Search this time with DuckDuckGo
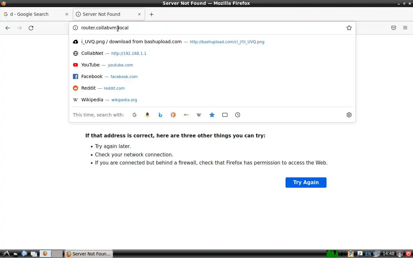The width and height of the screenshot is (413, 258). (x=173, y=115)
